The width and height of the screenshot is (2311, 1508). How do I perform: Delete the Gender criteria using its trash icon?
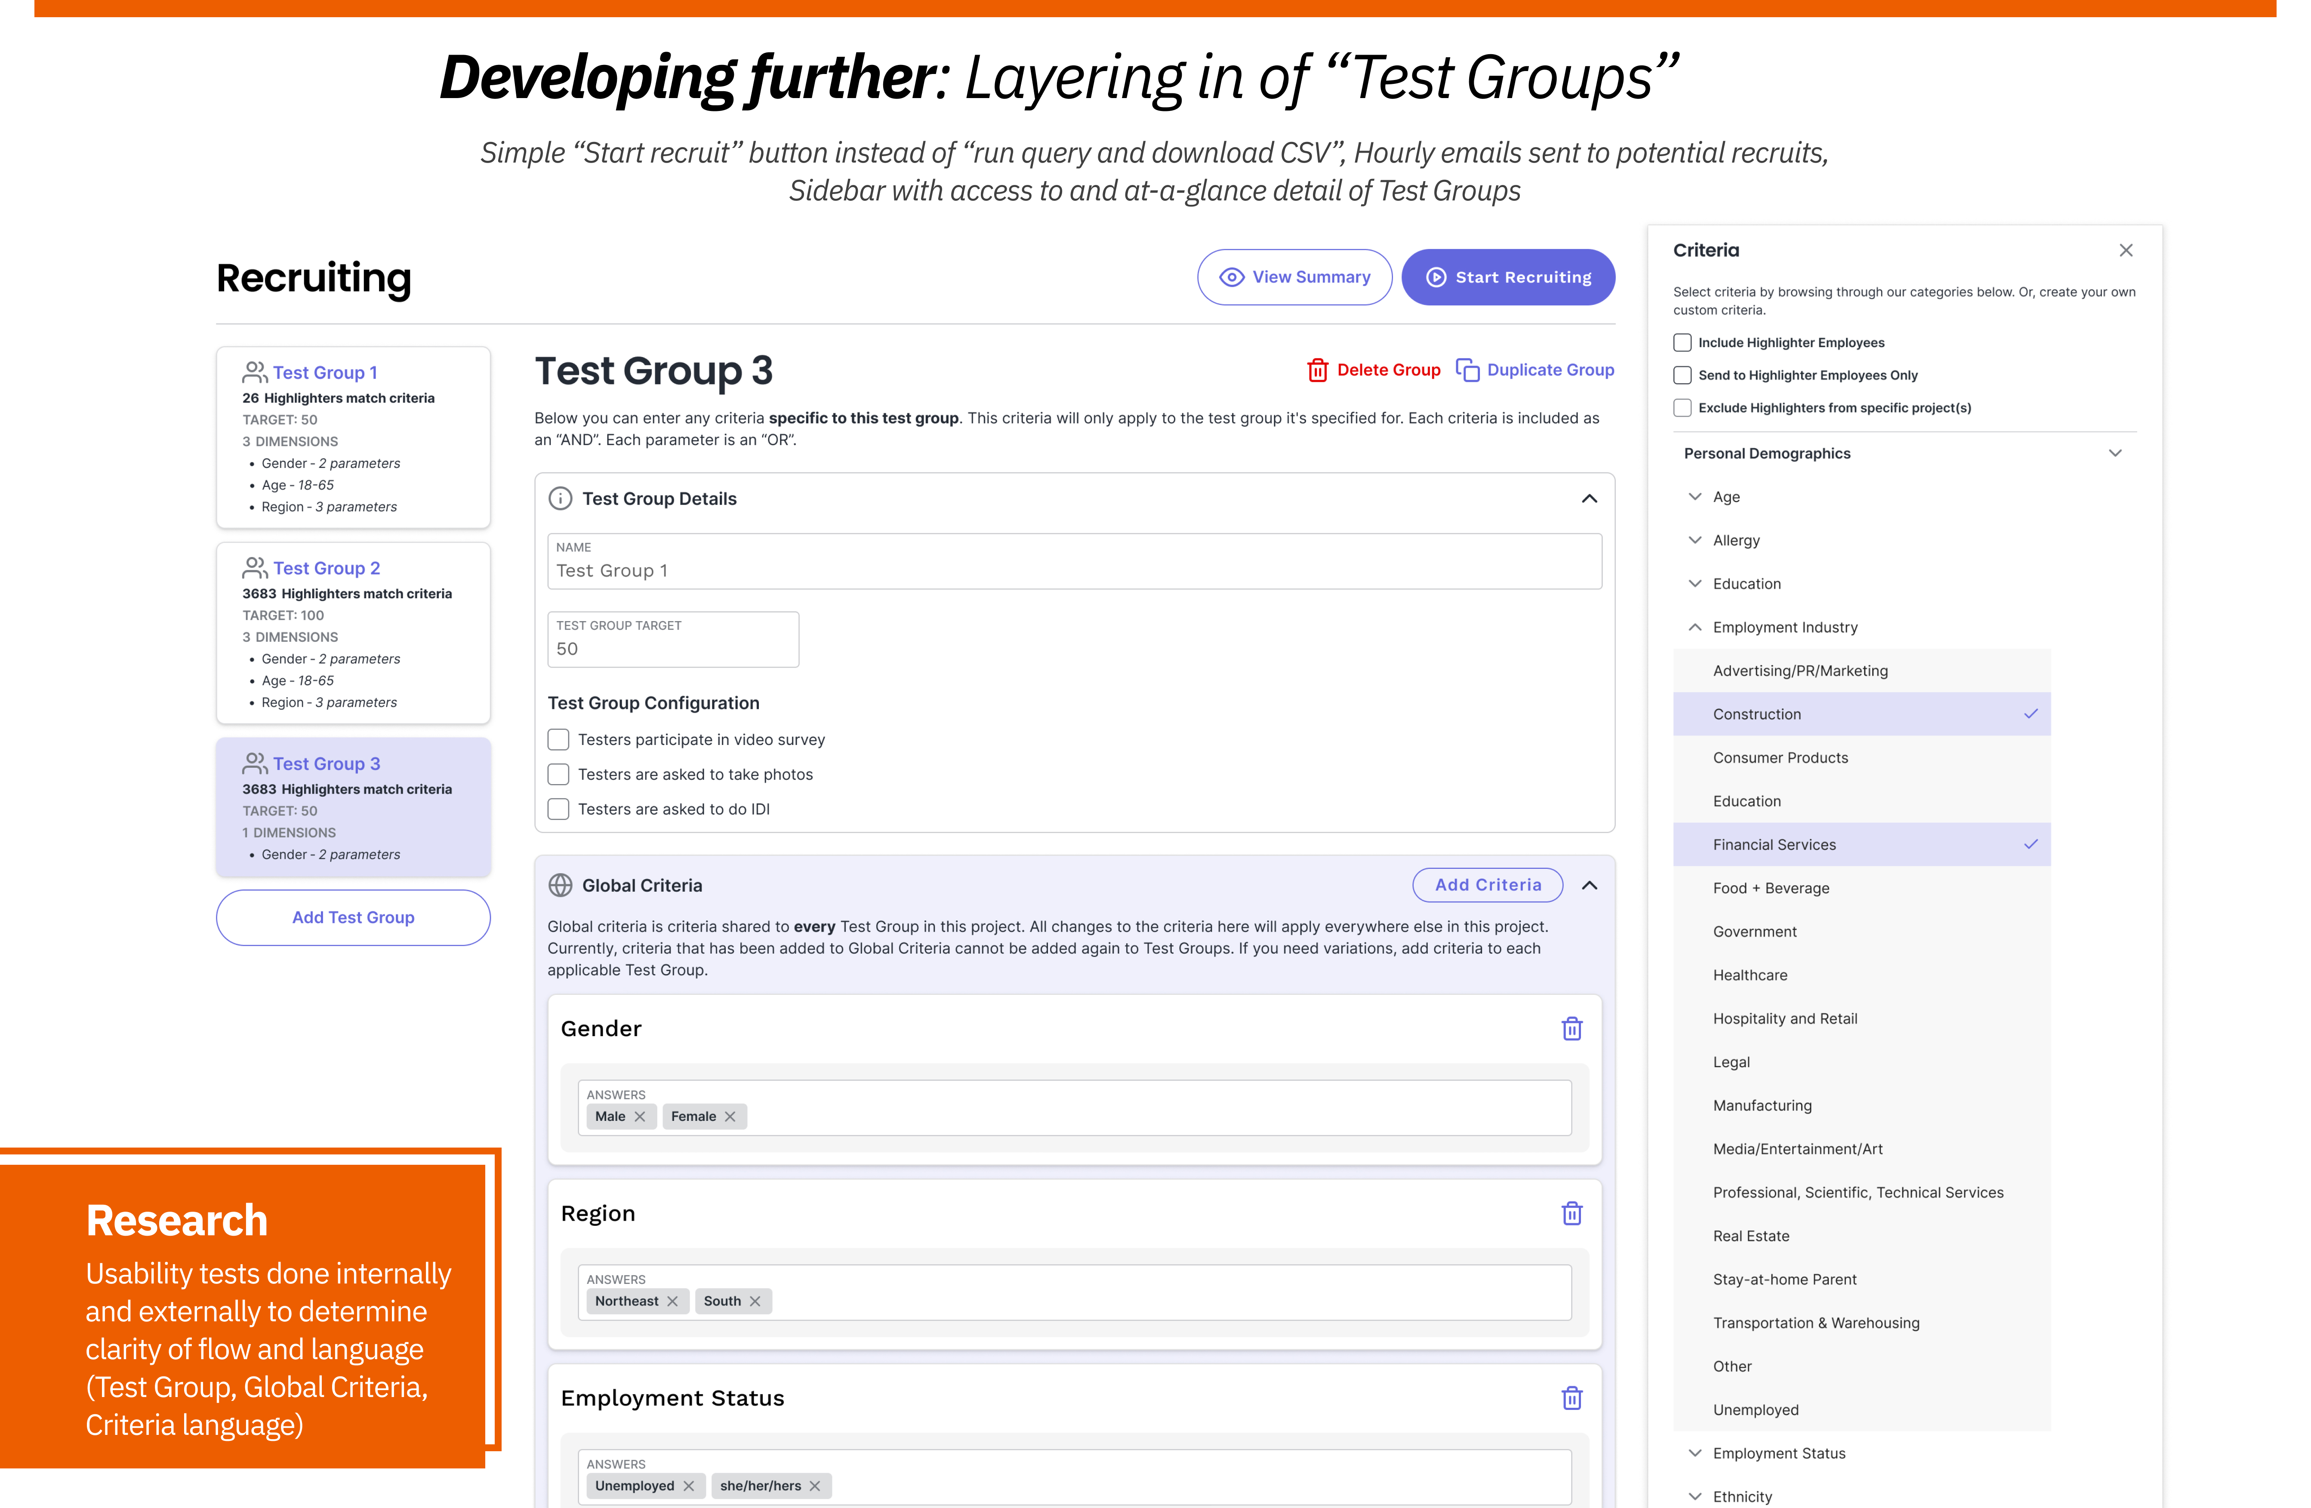point(1572,1028)
